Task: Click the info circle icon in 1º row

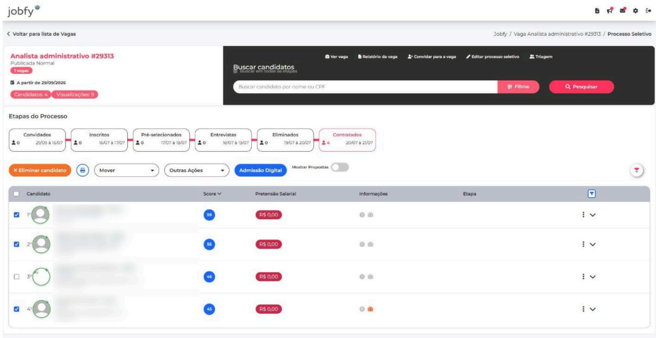Action: [x=362, y=215]
